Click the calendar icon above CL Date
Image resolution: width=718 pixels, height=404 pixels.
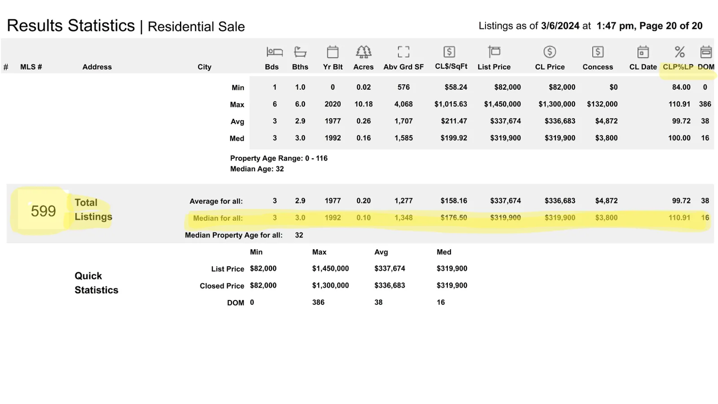pyautogui.click(x=643, y=52)
